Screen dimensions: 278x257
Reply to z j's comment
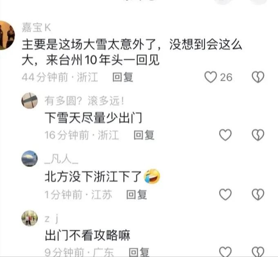click(x=139, y=252)
